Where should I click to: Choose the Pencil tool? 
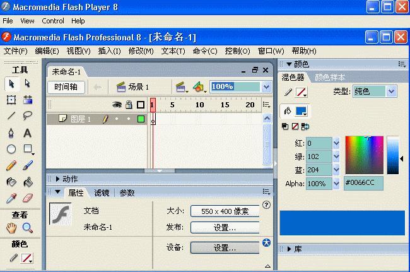coord(11,165)
